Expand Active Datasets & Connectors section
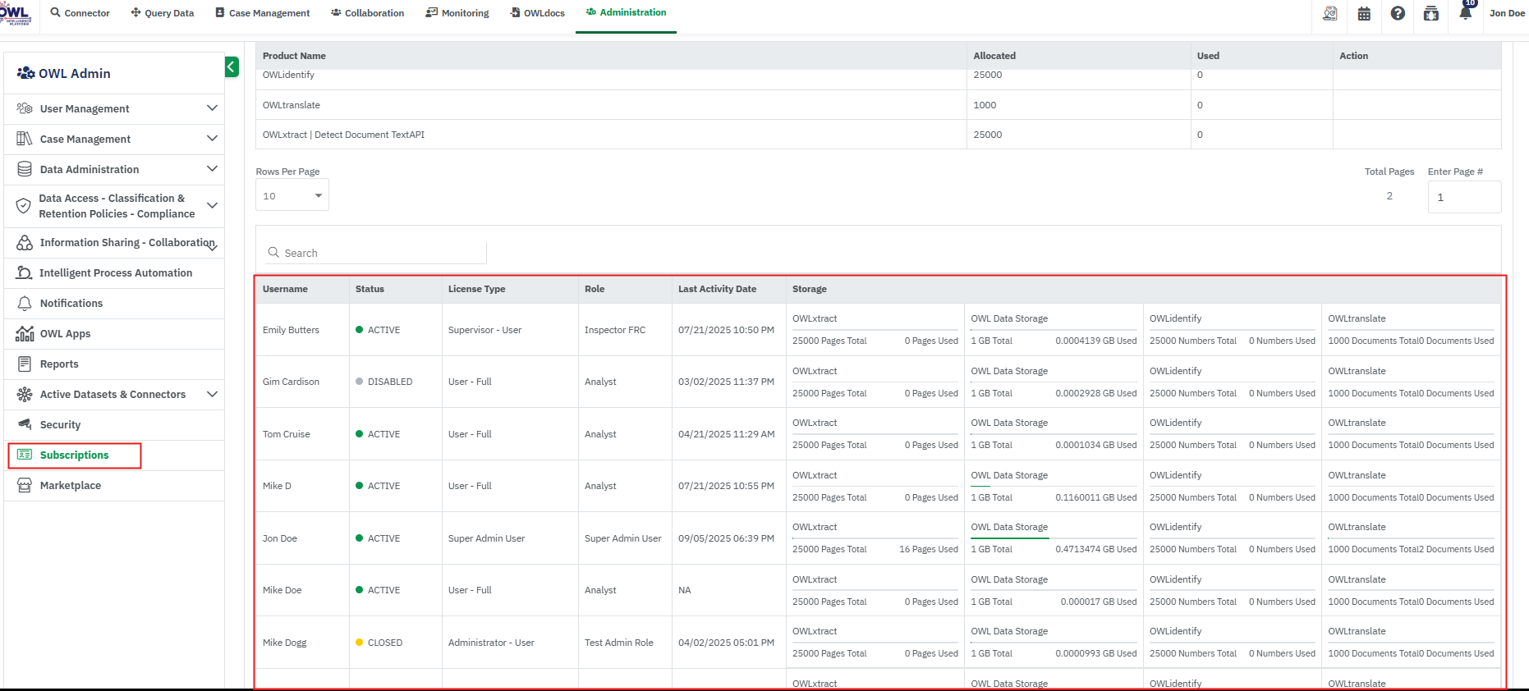The image size is (1529, 691). [x=212, y=394]
